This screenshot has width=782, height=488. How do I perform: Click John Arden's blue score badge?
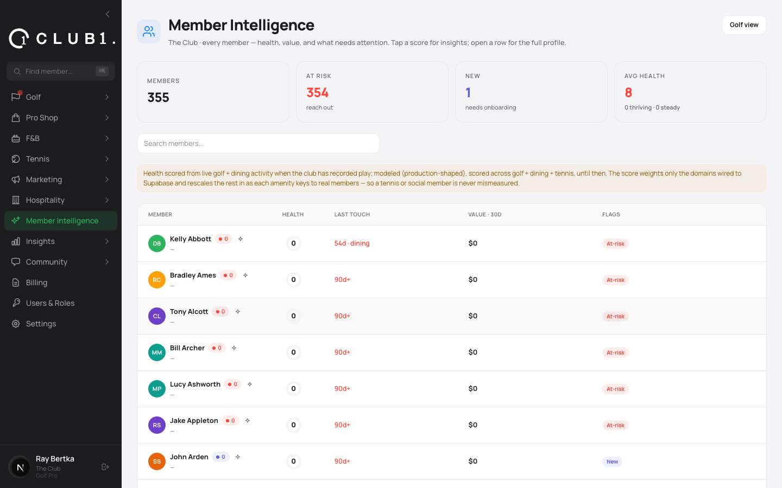click(x=221, y=457)
